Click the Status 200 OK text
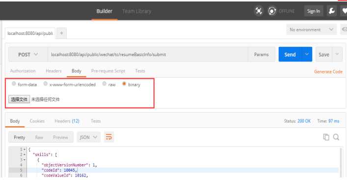347x180 pixels. (x=297, y=121)
